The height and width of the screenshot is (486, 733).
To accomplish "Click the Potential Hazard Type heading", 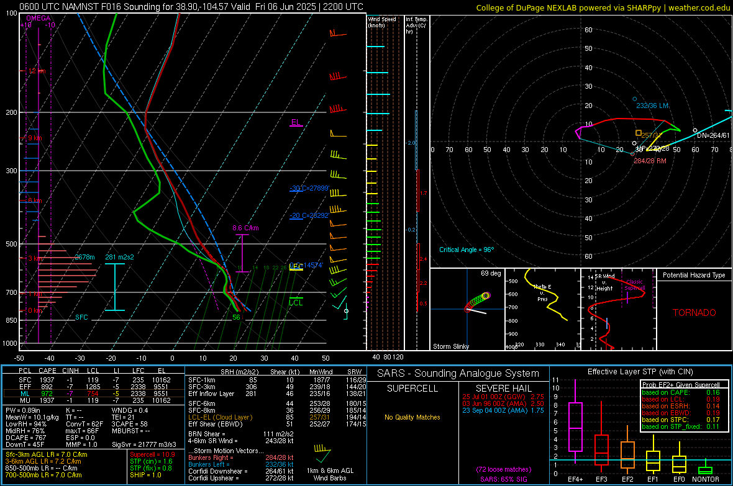I will pyautogui.click(x=694, y=275).
